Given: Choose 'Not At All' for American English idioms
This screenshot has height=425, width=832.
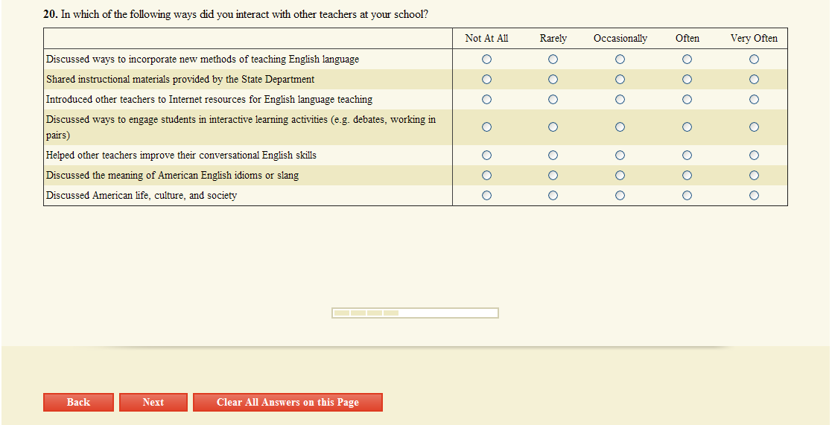Looking at the screenshot, I should click(486, 176).
